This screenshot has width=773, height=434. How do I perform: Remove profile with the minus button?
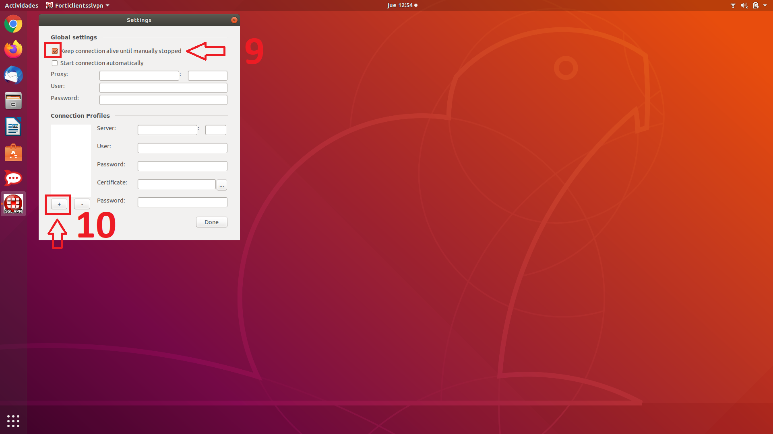click(x=82, y=204)
